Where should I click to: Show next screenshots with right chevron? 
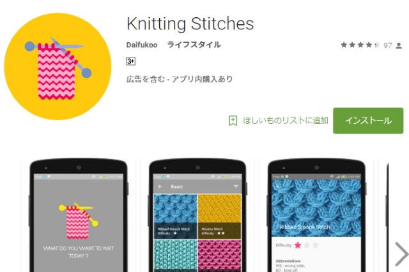coord(401,254)
